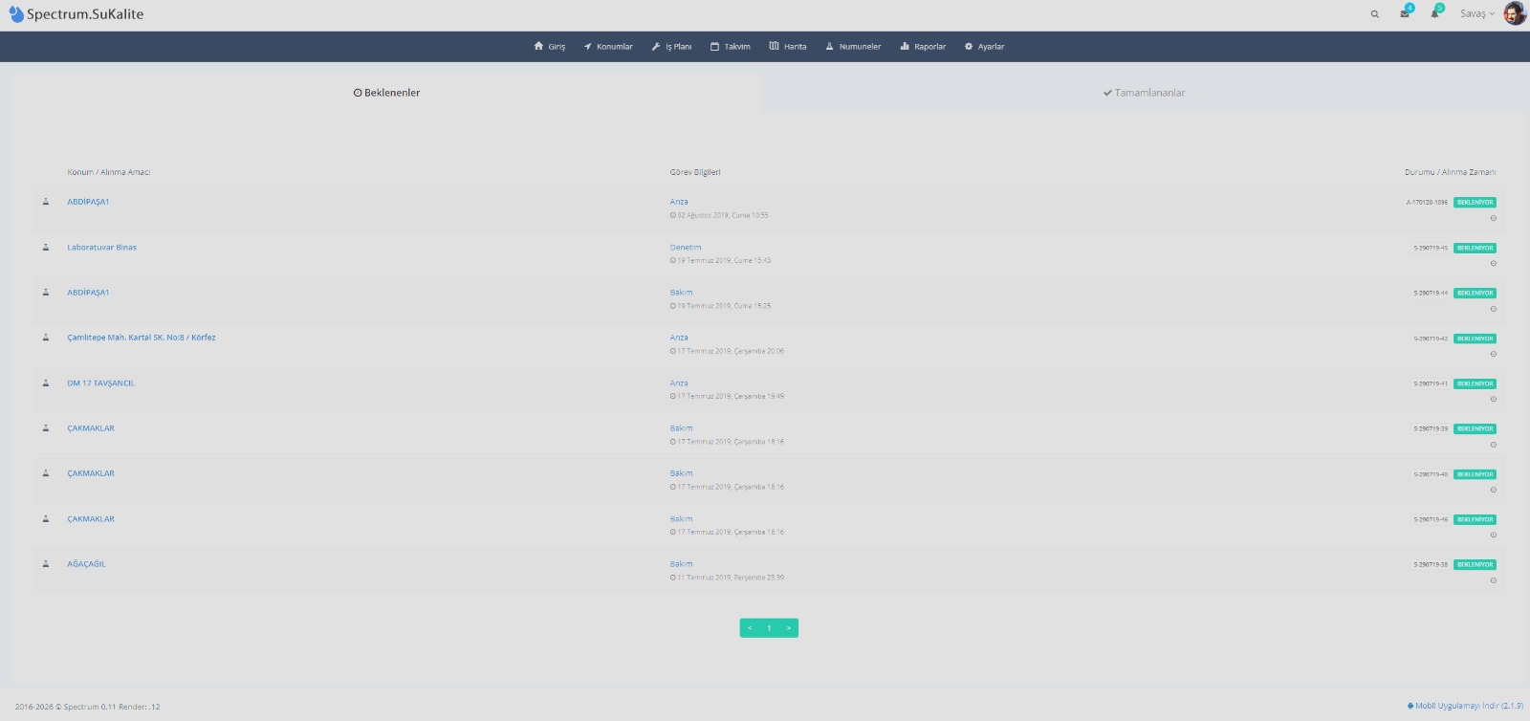The image size is (1530, 721).
Task: Click flask icon beside DM 17 TAVŞANCIL
Action: pos(45,383)
